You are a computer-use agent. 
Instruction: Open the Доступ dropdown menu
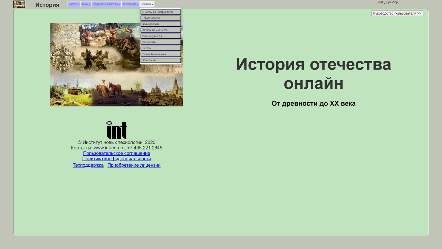[74, 4]
